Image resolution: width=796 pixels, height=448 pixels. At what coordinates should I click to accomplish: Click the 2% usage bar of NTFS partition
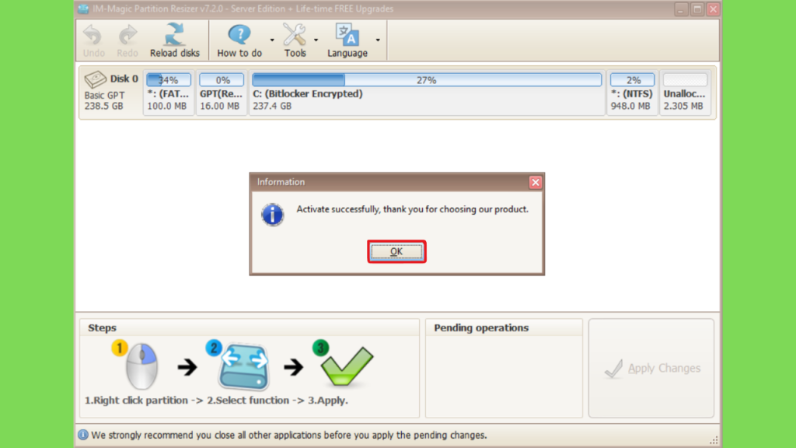[x=633, y=80]
